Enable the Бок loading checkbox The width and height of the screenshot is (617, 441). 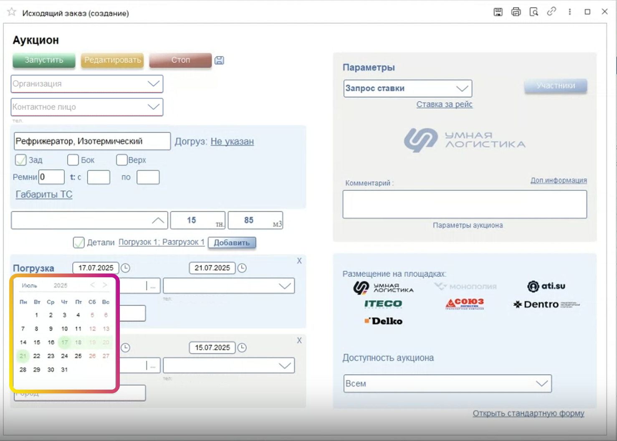tap(73, 160)
